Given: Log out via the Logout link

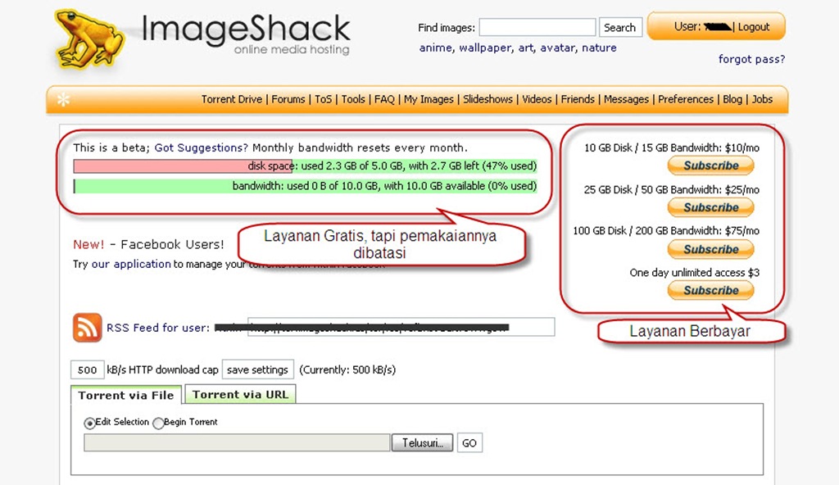Looking at the screenshot, I should pyautogui.click(x=754, y=27).
